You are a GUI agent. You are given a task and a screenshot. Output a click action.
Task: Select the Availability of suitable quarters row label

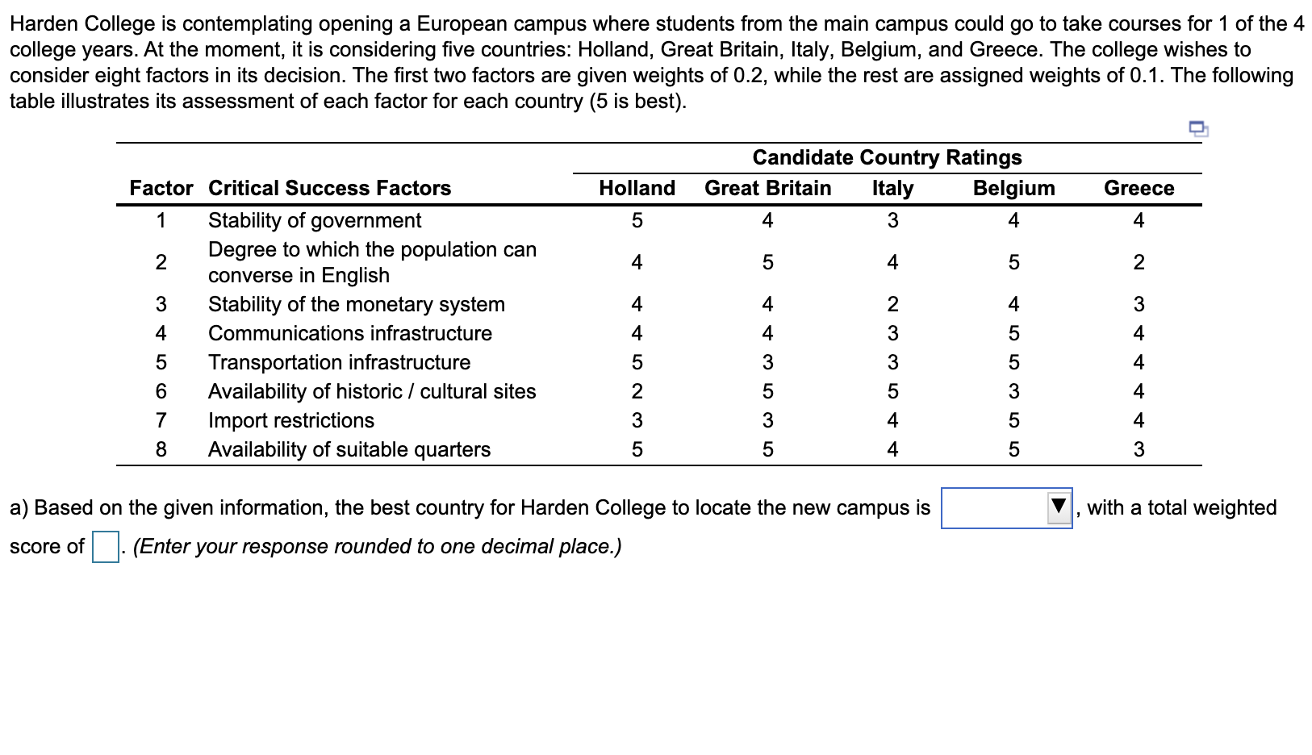click(x=349, y=449)
